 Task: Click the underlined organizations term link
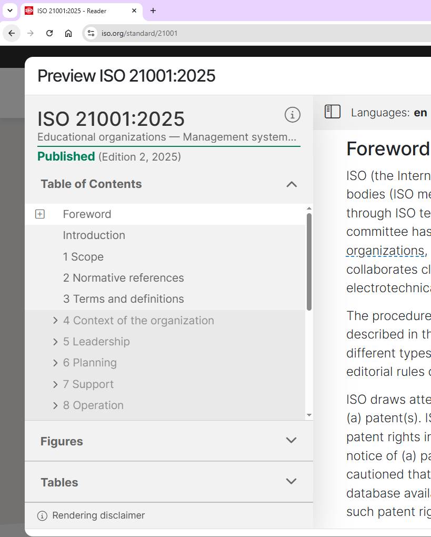(x=385, y=251)
